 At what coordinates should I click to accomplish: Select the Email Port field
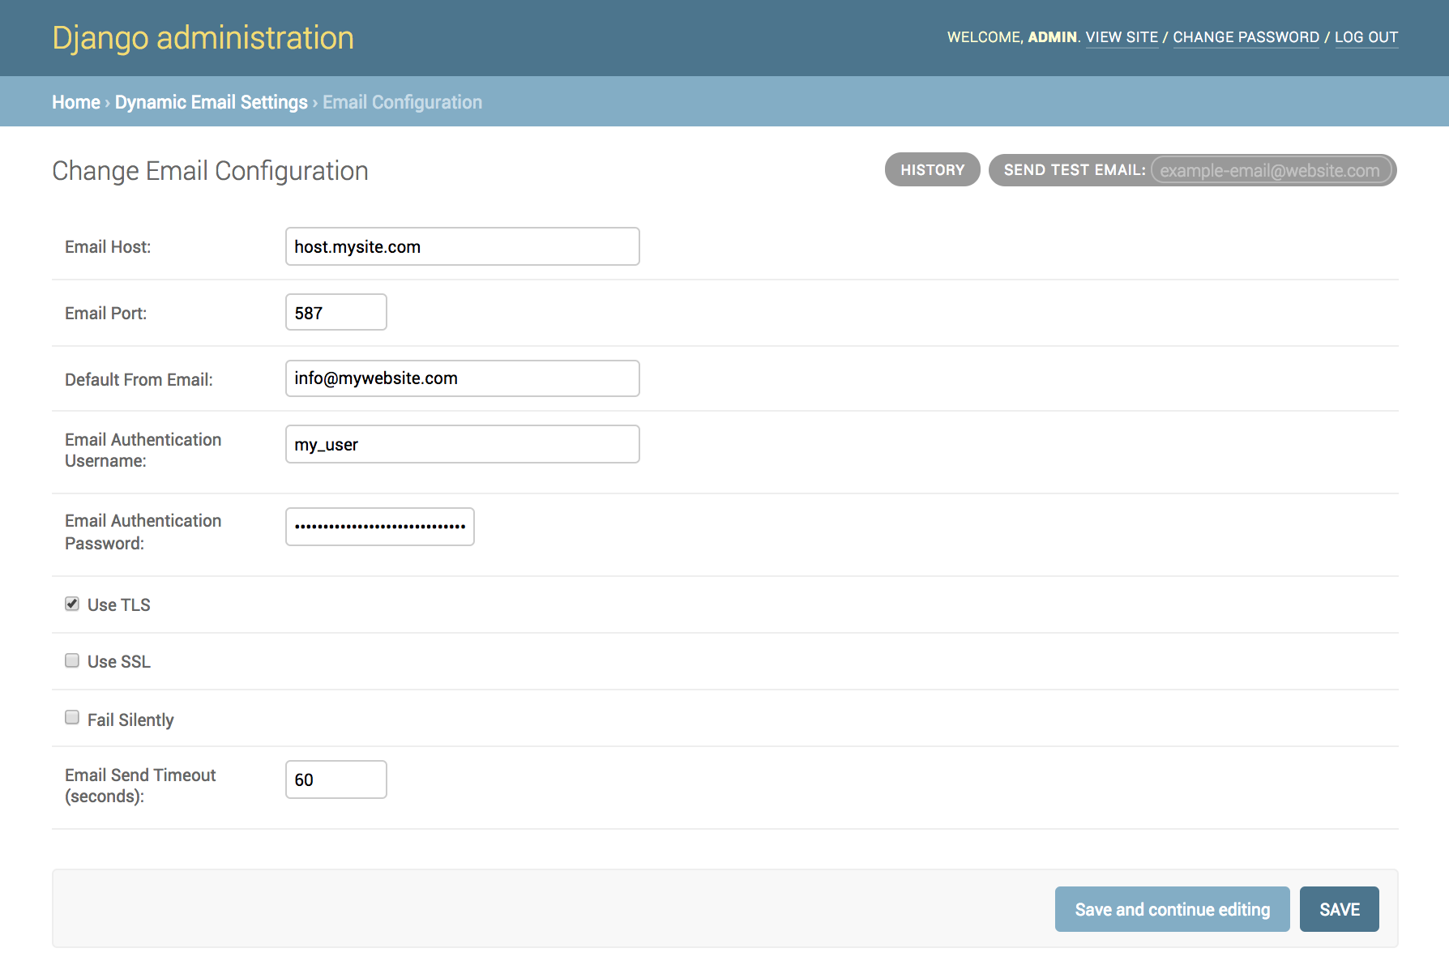click(x=336, y=313)
